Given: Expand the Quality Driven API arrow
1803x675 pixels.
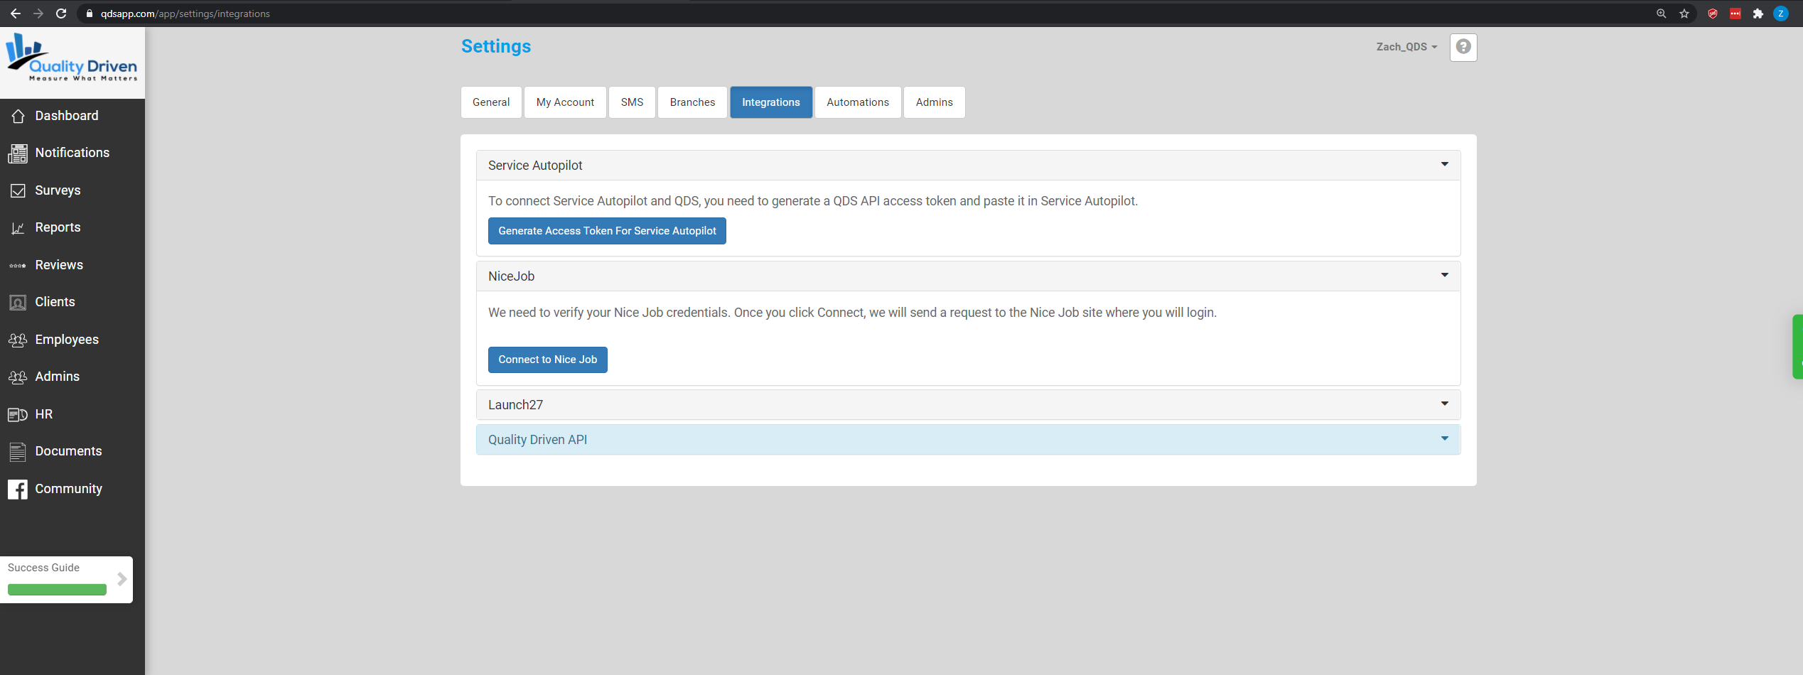Looking at the screenshot, I should coord(1445,439).
